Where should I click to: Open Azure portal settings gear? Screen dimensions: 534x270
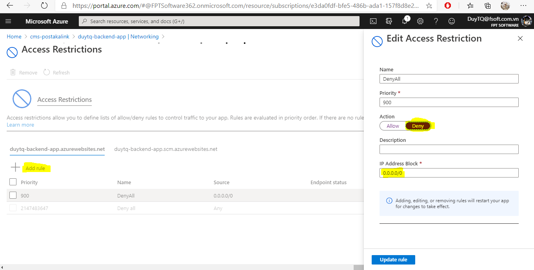pos(420,21)
